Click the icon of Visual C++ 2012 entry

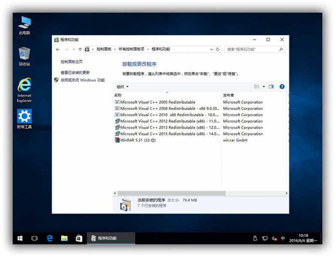point(117,121)
